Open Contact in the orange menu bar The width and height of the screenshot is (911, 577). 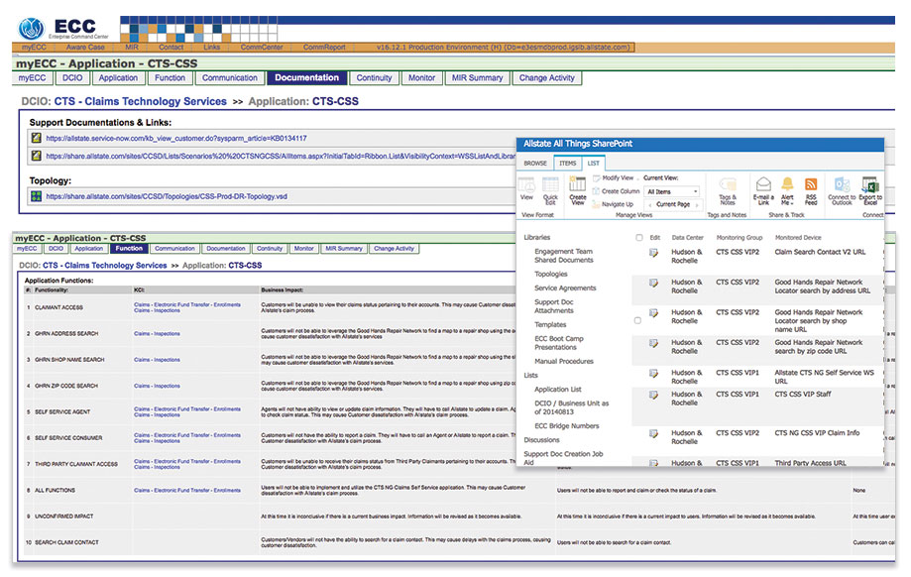pos(171,47)
